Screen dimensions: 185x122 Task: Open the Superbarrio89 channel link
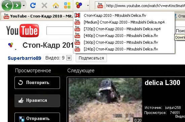pyautogui.click(x=25, y=58)
